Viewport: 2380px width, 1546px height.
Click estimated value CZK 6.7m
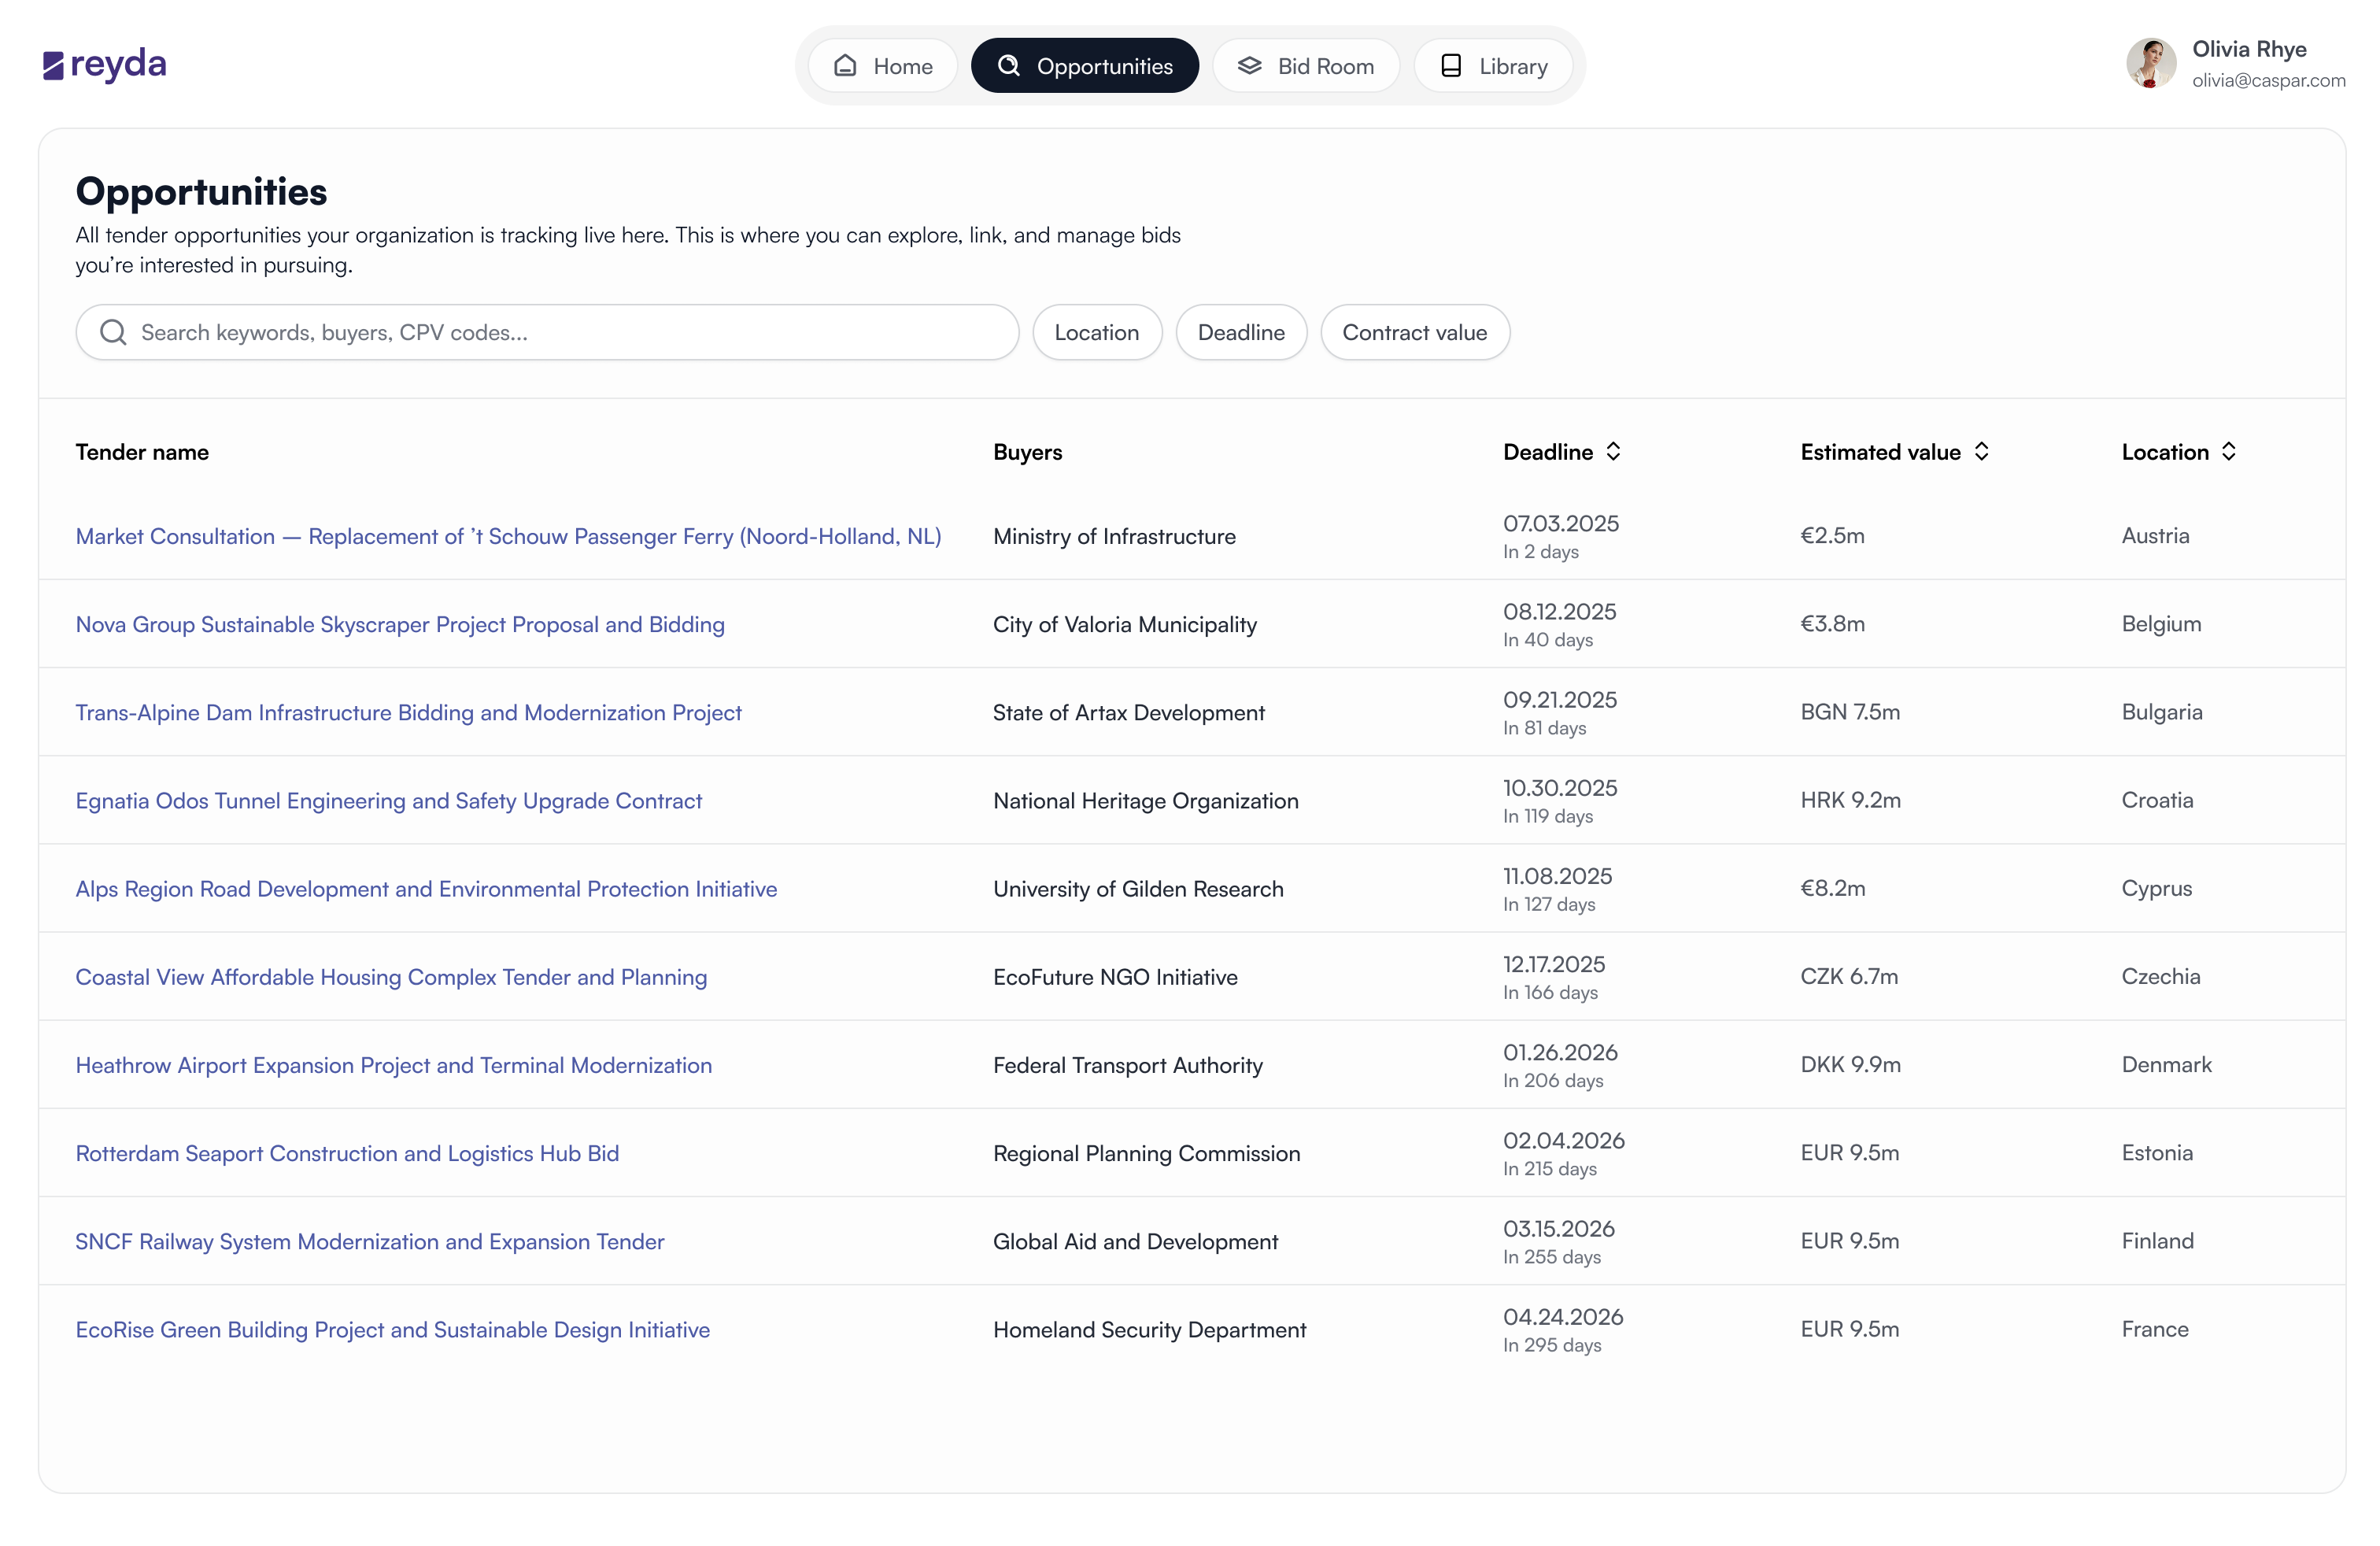coord(1849,976)
